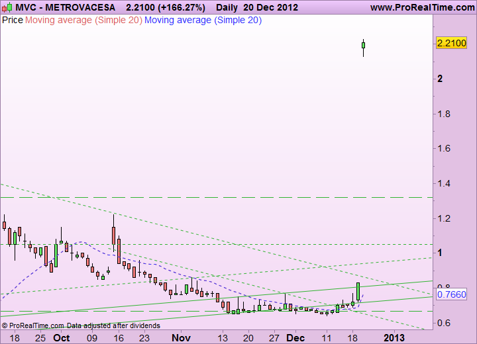This screenshot has height=344, width=477.
Task: Click the candlestick icon beside MVC title
Action: [7, 7]
